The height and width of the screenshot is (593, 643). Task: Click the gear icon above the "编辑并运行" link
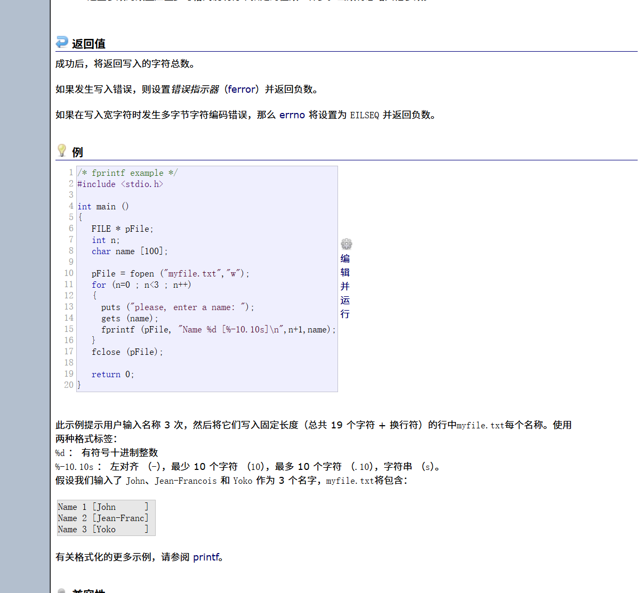point(346,244)
